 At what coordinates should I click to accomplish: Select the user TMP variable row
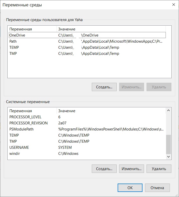click(x=13, y=54)
